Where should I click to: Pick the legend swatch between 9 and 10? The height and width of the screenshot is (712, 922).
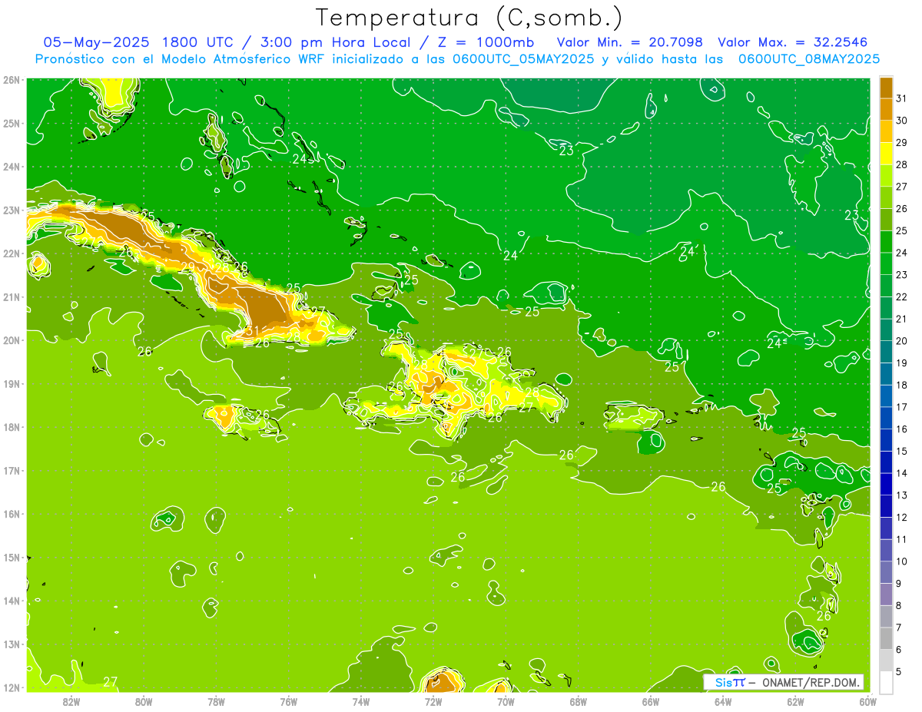pyautogui.click(x=887, y=572)
